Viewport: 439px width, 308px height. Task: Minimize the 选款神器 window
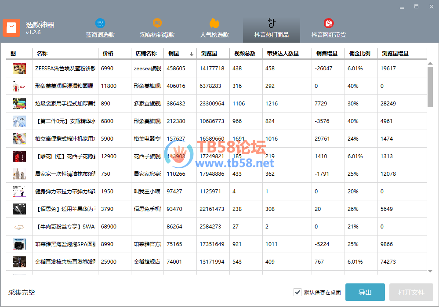pos(402,7)
